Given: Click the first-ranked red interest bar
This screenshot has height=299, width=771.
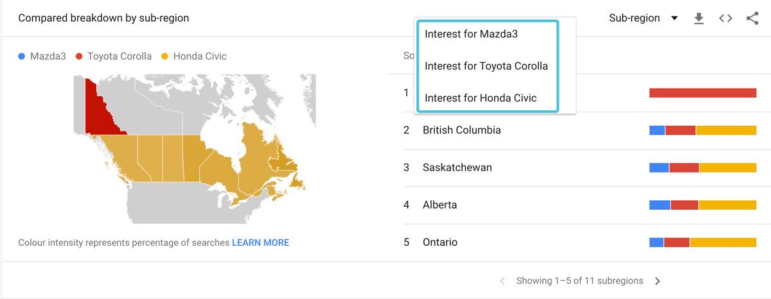Looking at the screenshot, I should [702, 93].
